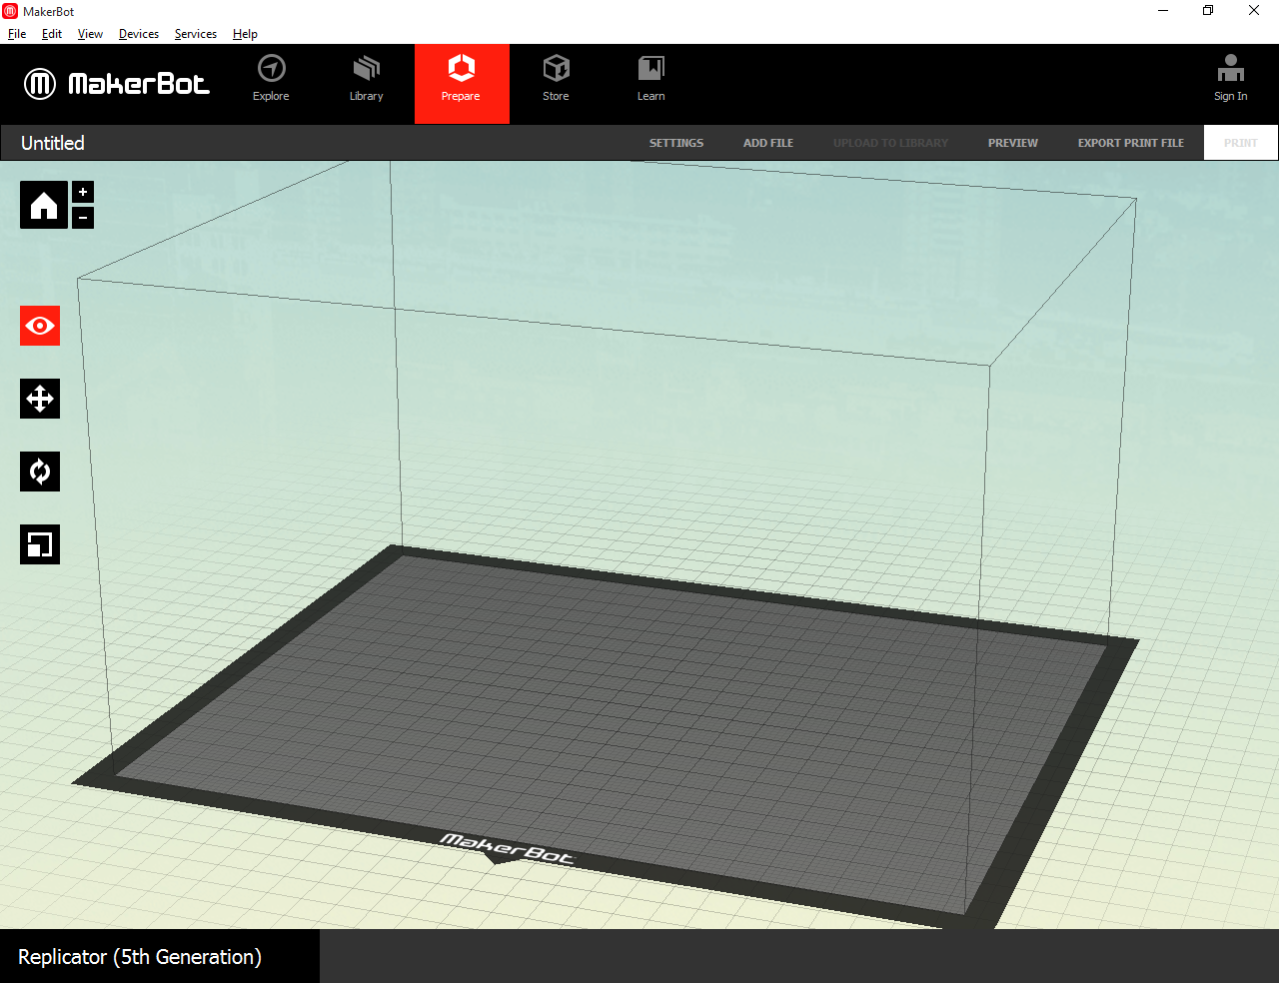Open print SETTINGS
Image resolution: width=1279 pixels, height=983 pixels.
[676, 143]
